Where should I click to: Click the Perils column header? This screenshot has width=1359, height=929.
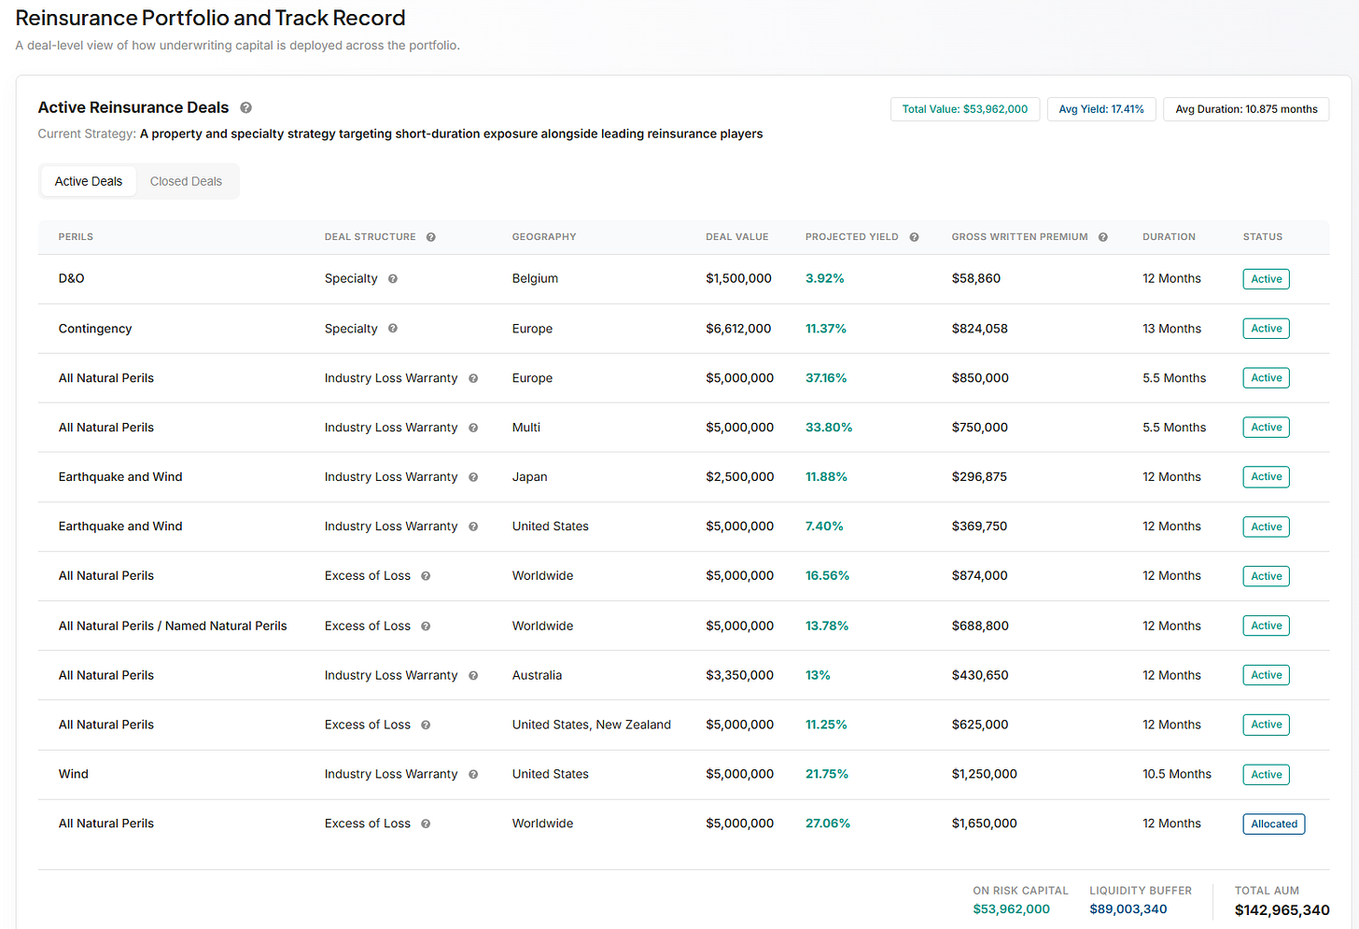coord(76,237)
